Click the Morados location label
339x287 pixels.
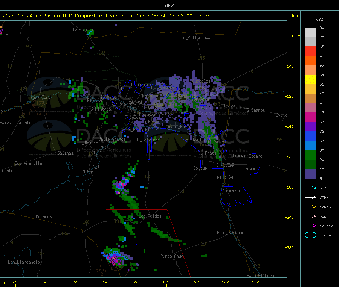[44, 216]
